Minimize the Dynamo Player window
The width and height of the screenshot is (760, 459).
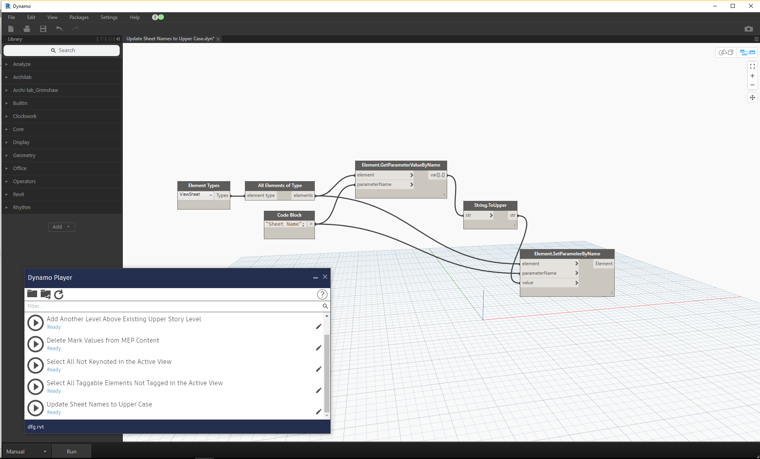coord(316,277)
